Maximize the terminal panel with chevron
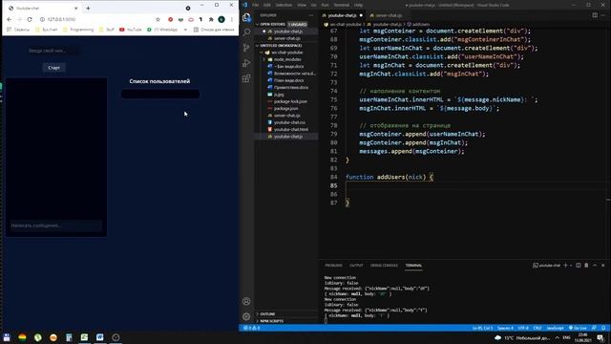The width and height of the screenshot is (611, 344). coord(595,266)
